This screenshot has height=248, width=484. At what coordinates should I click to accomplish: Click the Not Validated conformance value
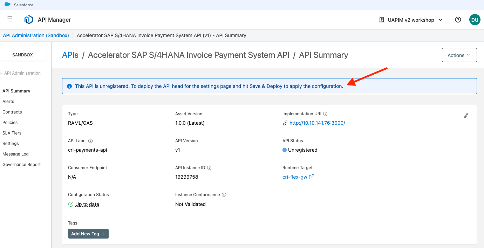pos(190,204)
